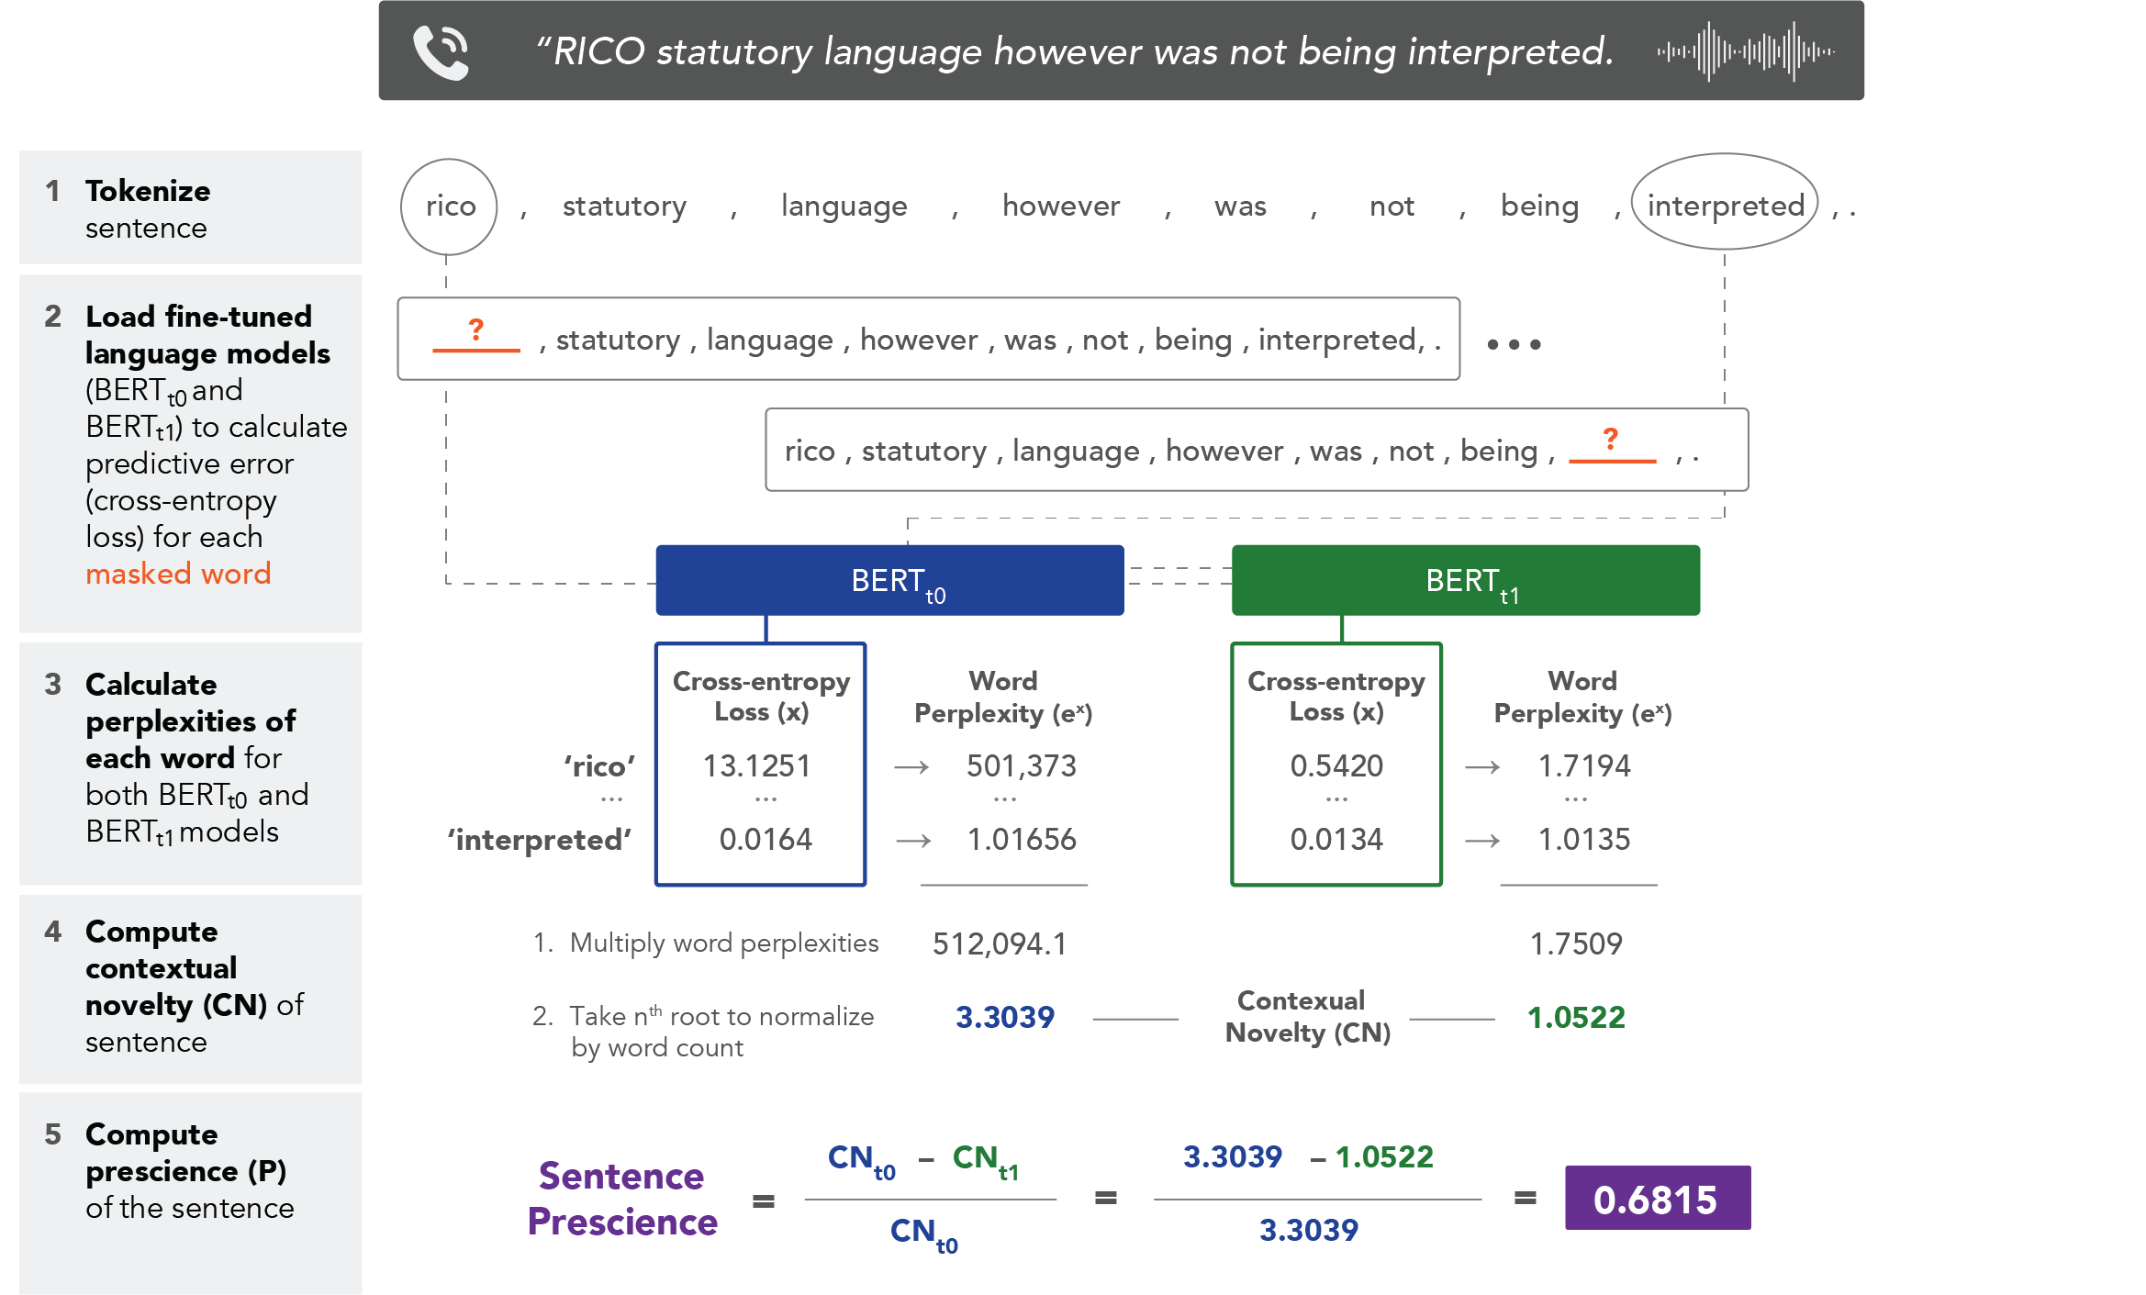Image resolution: width=2146 pixels, height=1295 pixels.
Task: Click the quoted RICO sentence banner
Action: click(1073, 51)
